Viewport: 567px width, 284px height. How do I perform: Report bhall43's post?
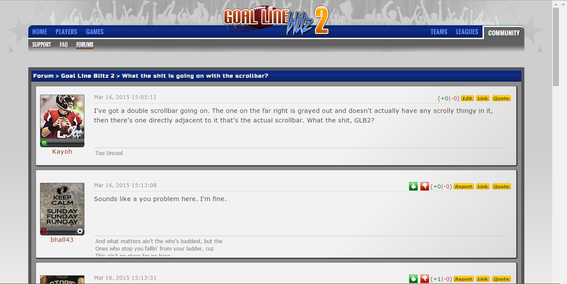point(463,186)
